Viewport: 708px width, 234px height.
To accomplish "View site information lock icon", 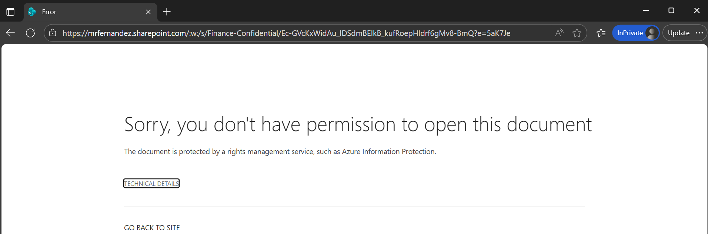I will point(53,33).
